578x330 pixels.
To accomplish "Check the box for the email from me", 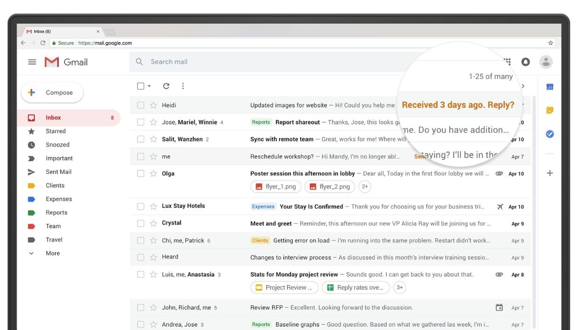I will coord(140,157).
